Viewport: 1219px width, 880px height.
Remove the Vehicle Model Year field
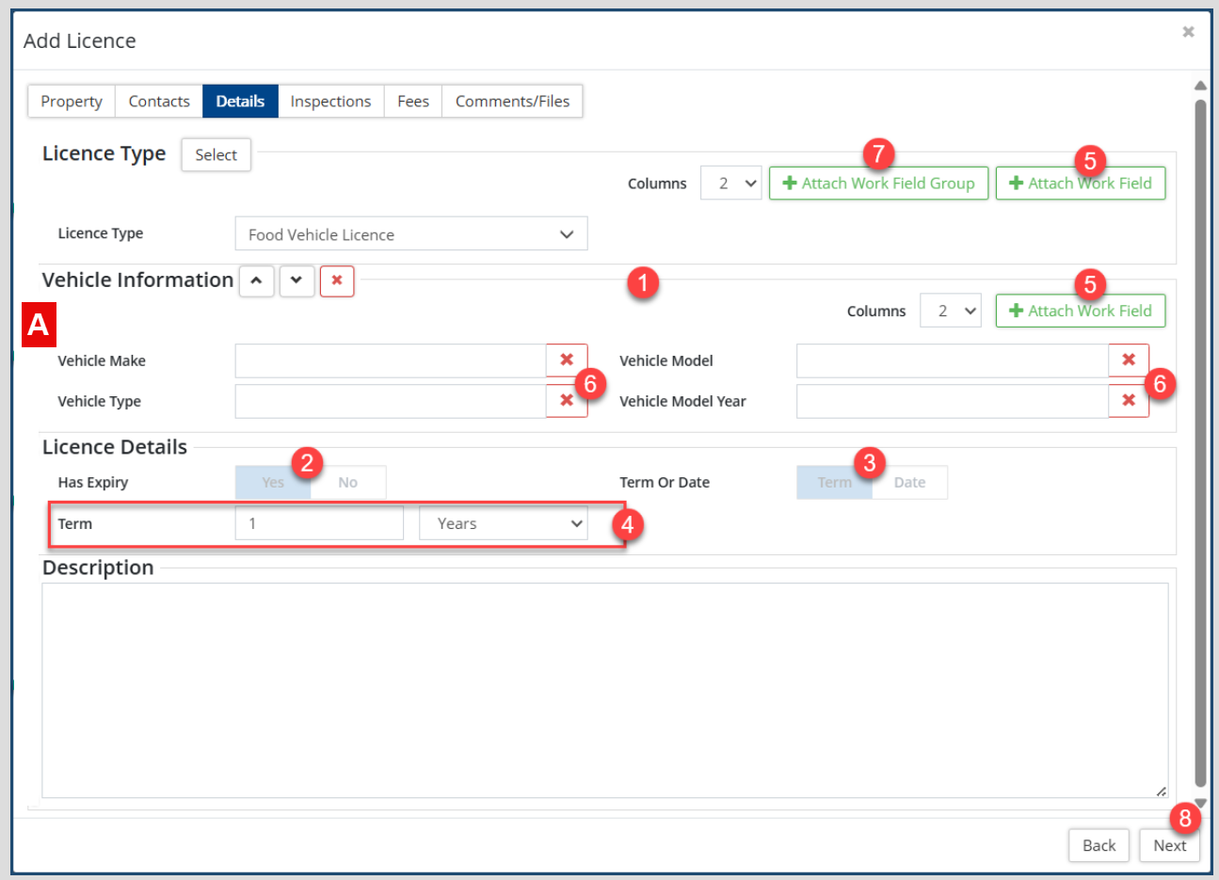[x=1129, y=401]
